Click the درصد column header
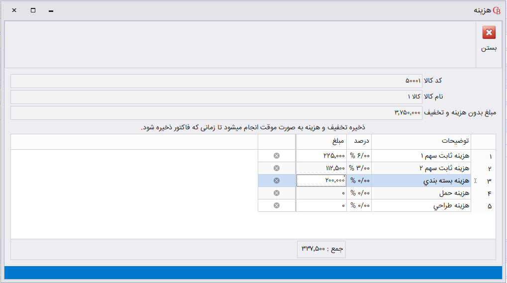The width and height of the screenshot is (507, 283). pos(359,141)
